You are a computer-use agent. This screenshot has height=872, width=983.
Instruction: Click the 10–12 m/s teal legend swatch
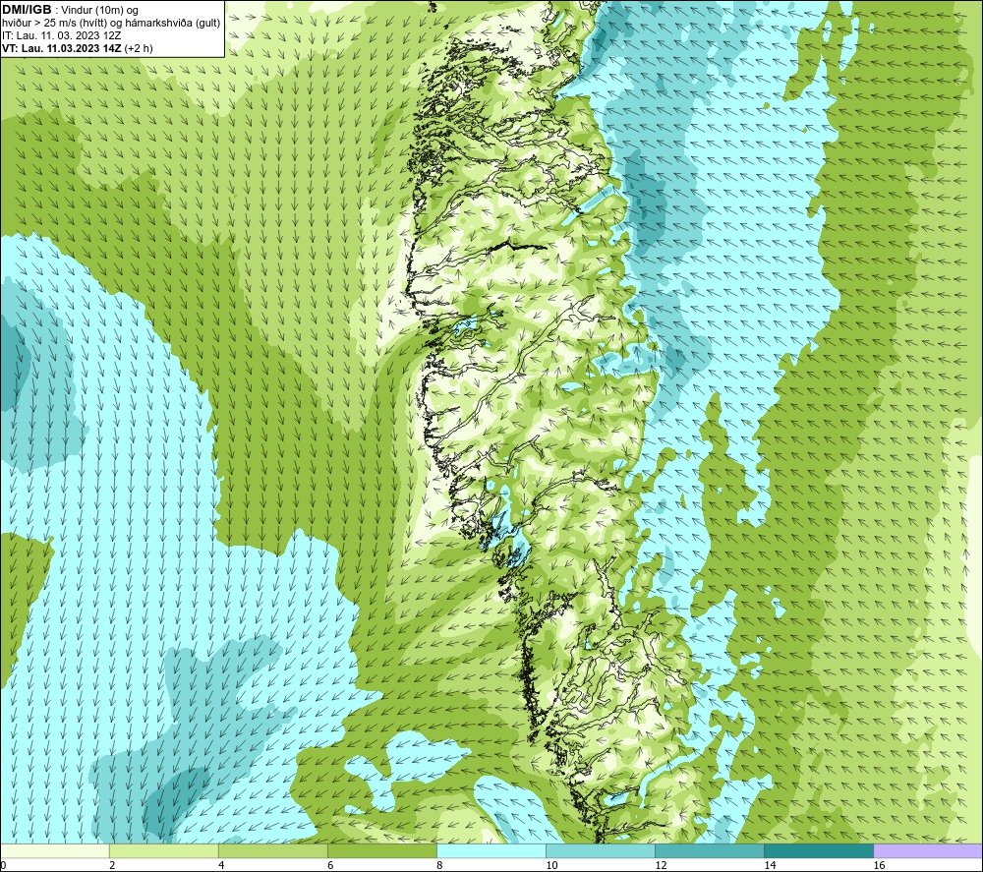pos(601,851)
